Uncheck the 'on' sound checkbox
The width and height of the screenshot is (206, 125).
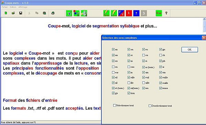(129, 49)
